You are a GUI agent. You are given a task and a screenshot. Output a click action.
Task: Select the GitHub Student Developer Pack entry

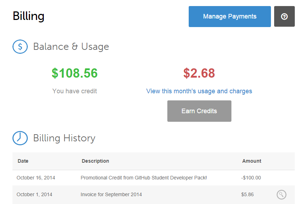click(143, 178)
